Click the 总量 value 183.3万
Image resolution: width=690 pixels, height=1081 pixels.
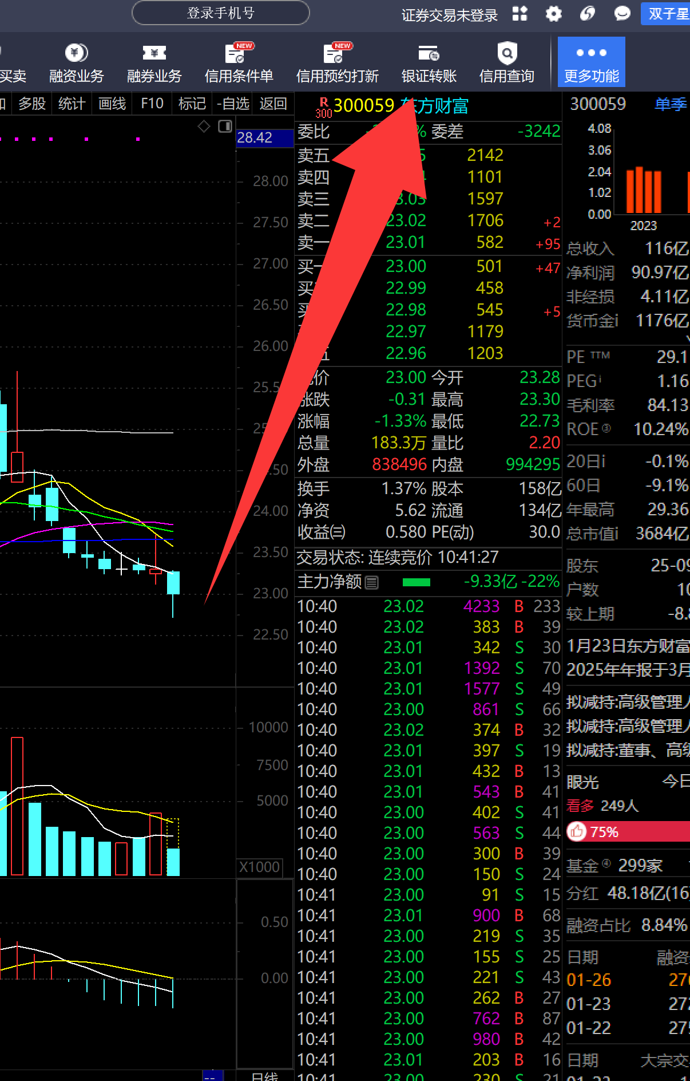399,443
